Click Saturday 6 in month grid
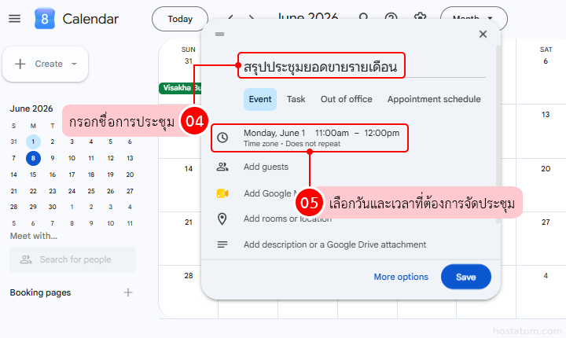Image resolution: width=566 pixels, height=338 pixels. click(x=546, y=61)
